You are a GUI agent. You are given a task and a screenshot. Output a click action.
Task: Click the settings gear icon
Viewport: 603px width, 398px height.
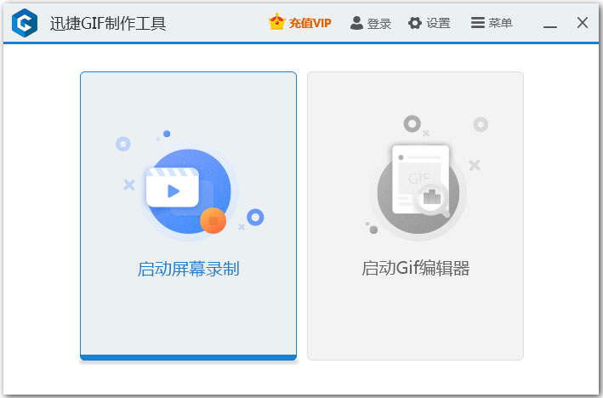(x=415, y=23)
